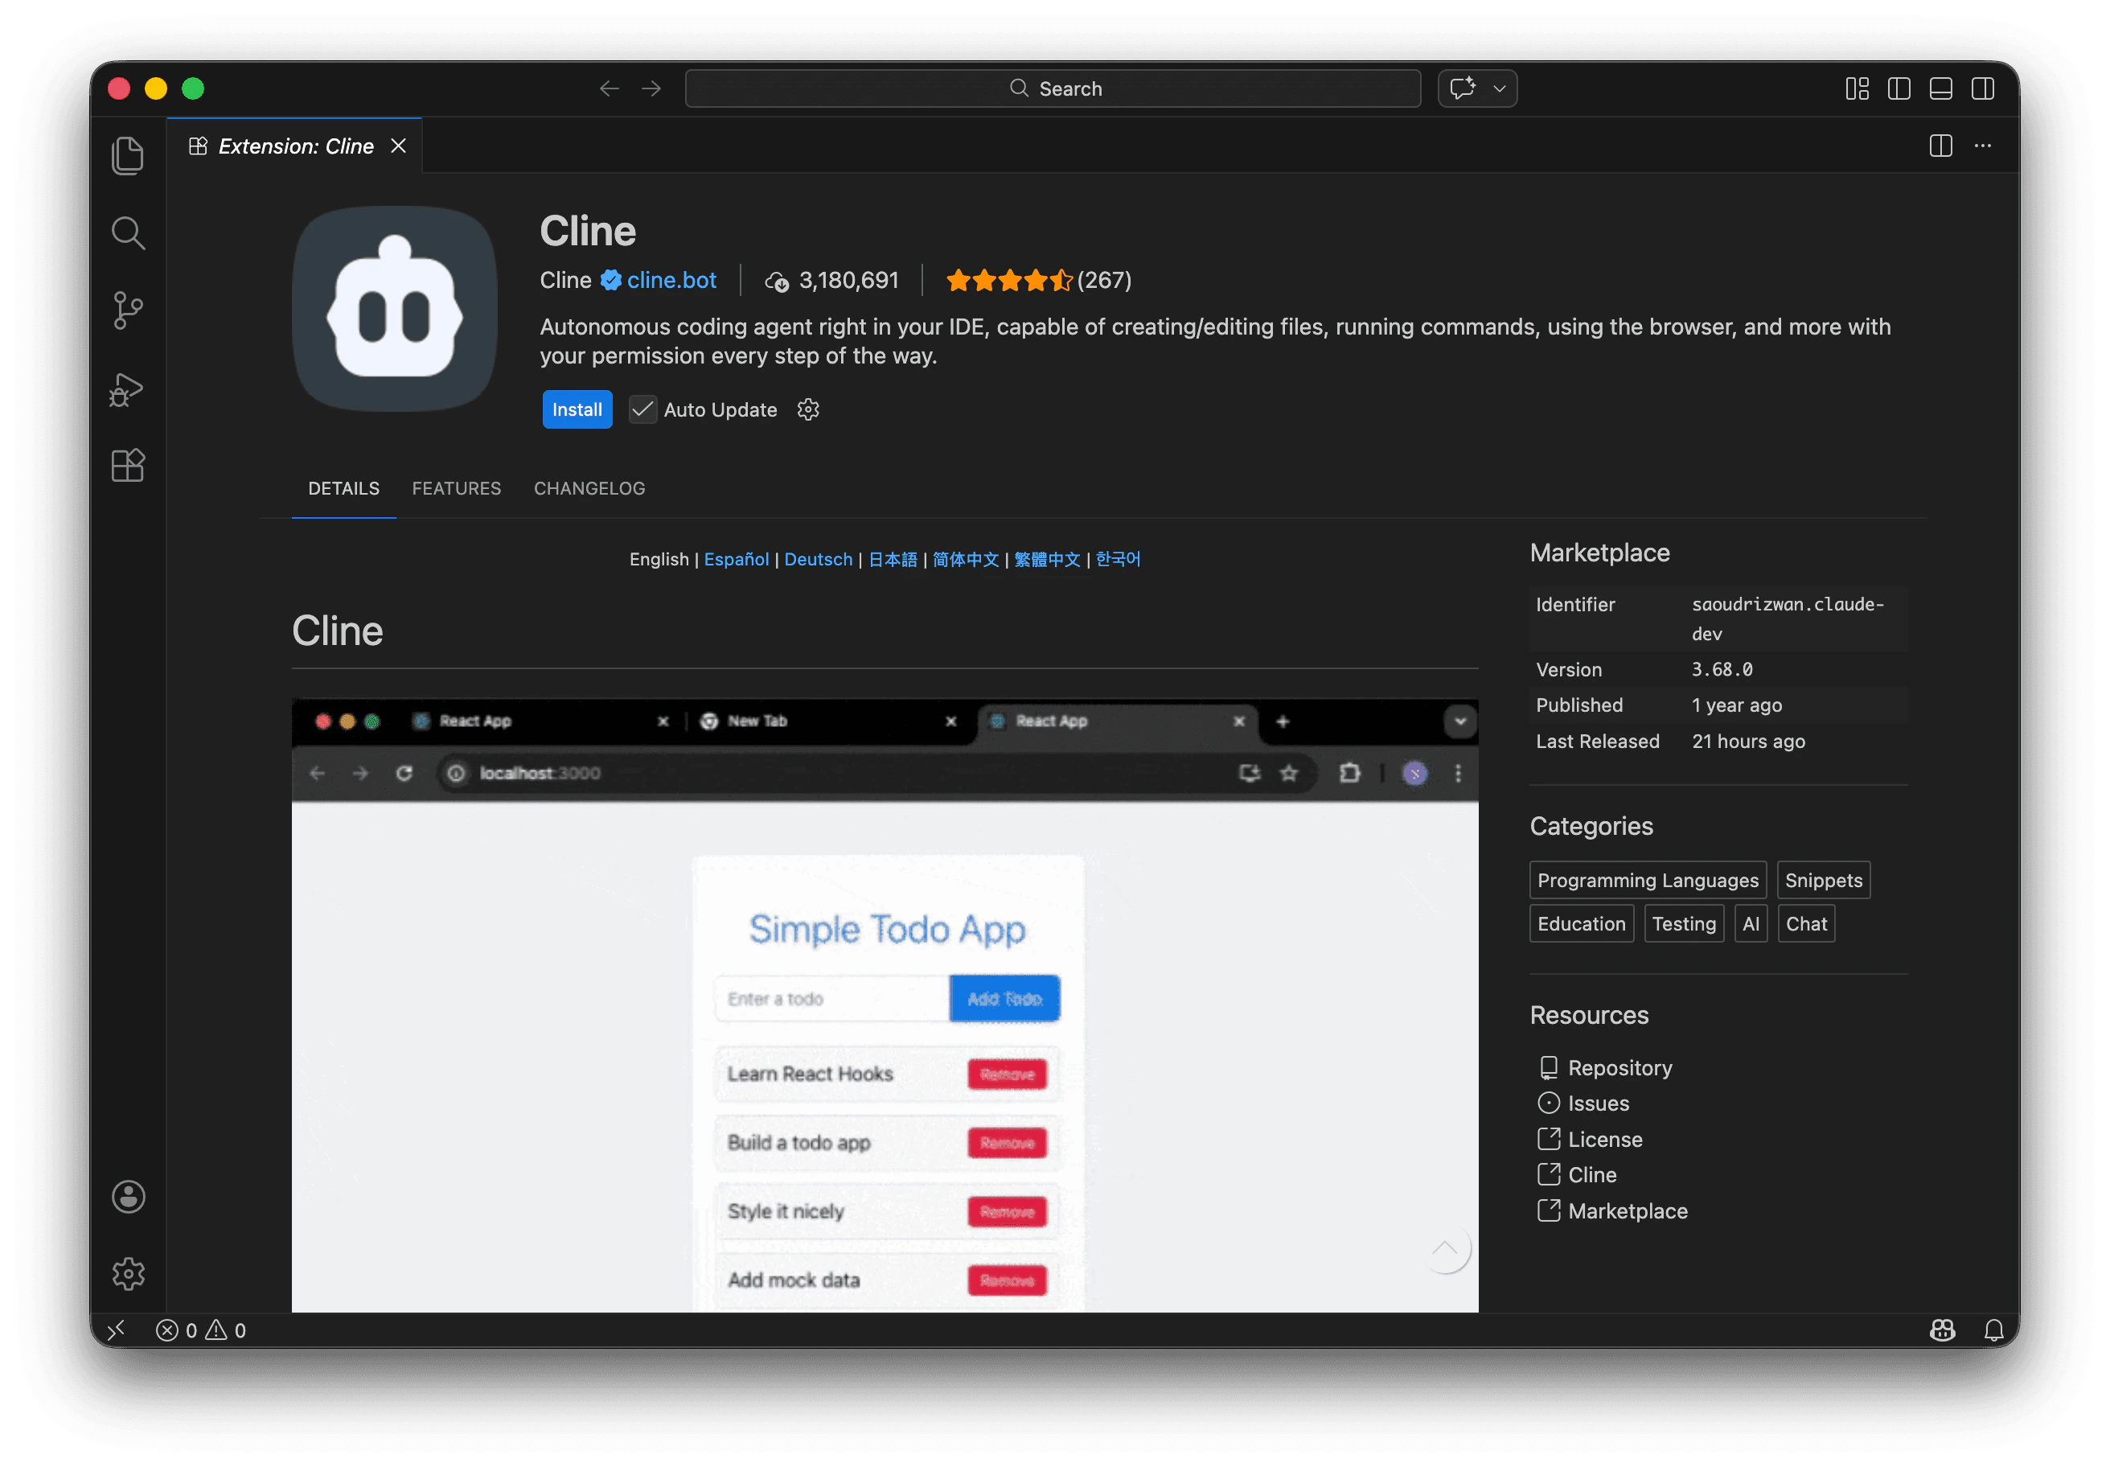2110x1467 pixels.
Task: Open the Accounts icon in activity bar
Action: (x=128, y=1197)
